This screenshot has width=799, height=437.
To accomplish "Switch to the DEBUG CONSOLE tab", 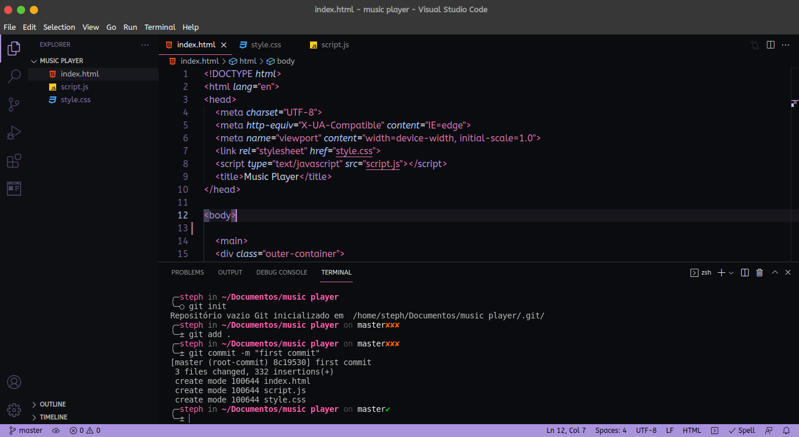I will click(281, 272).
